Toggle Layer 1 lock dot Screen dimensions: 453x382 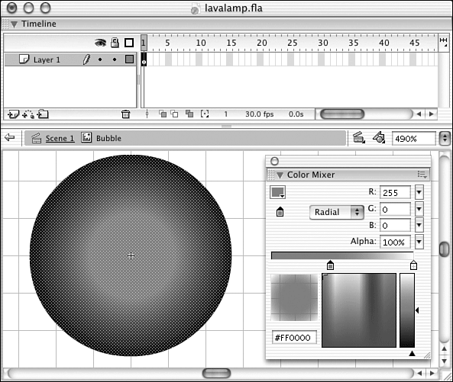115,59
